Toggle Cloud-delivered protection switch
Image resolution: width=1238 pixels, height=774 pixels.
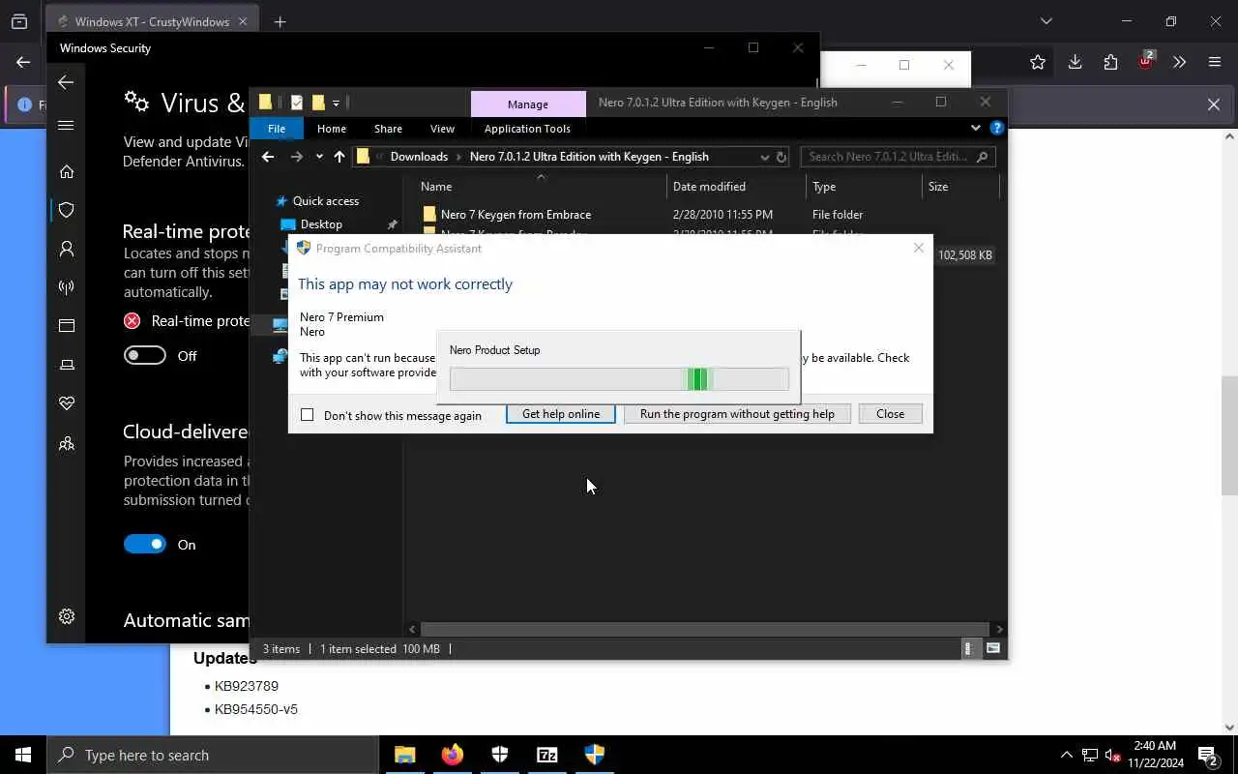[145, 545]
